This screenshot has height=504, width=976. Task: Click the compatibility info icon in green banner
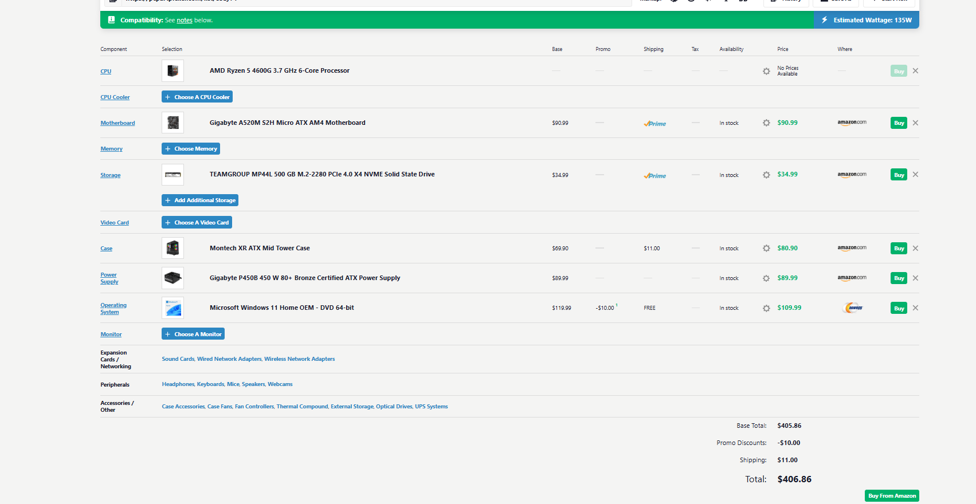coord(111,19)
